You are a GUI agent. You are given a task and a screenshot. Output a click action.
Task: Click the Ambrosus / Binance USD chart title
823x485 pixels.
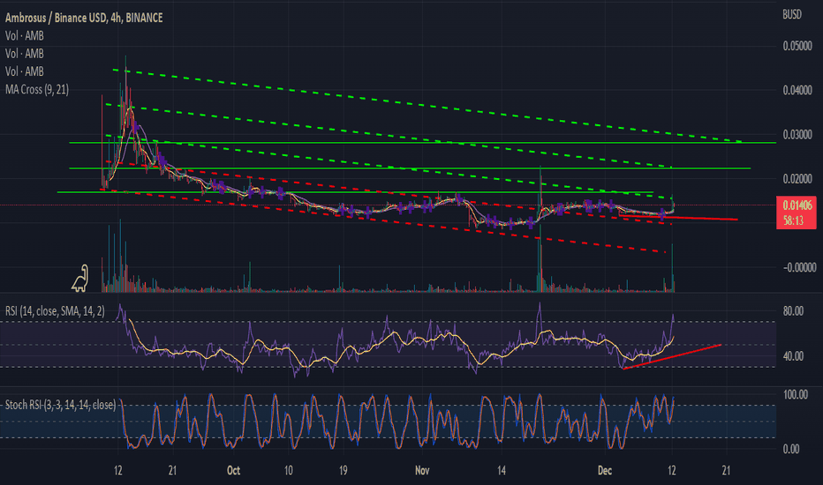84,18
